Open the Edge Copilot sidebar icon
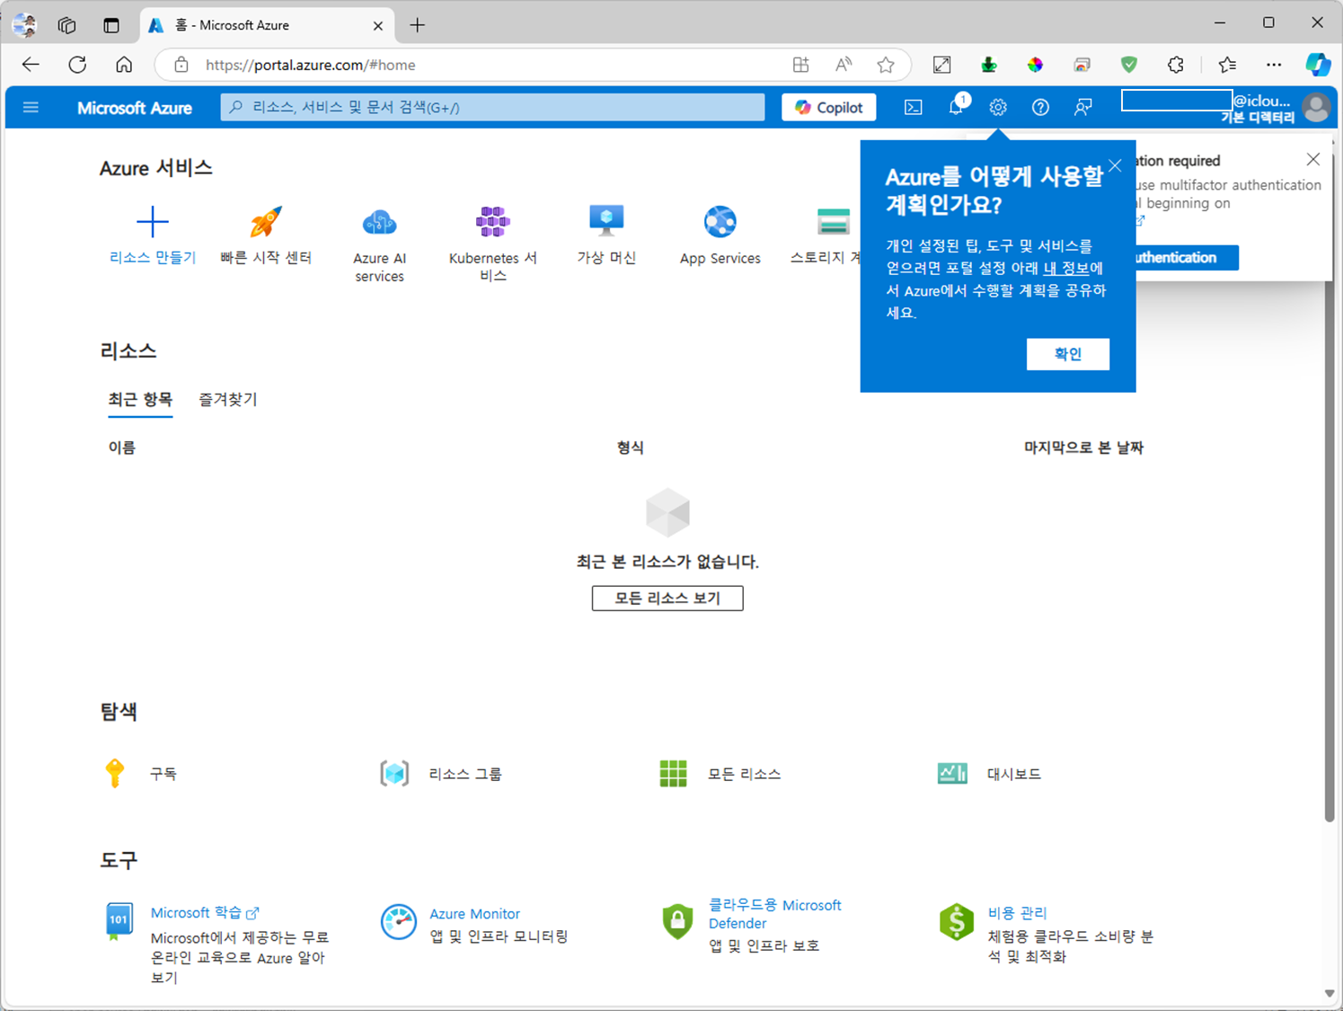1343x1011 pixels. click(x=1317, y=65)
